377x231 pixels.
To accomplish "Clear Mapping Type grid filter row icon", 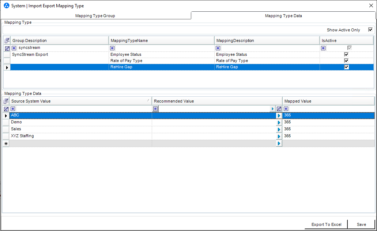I will tap(7, 48).
